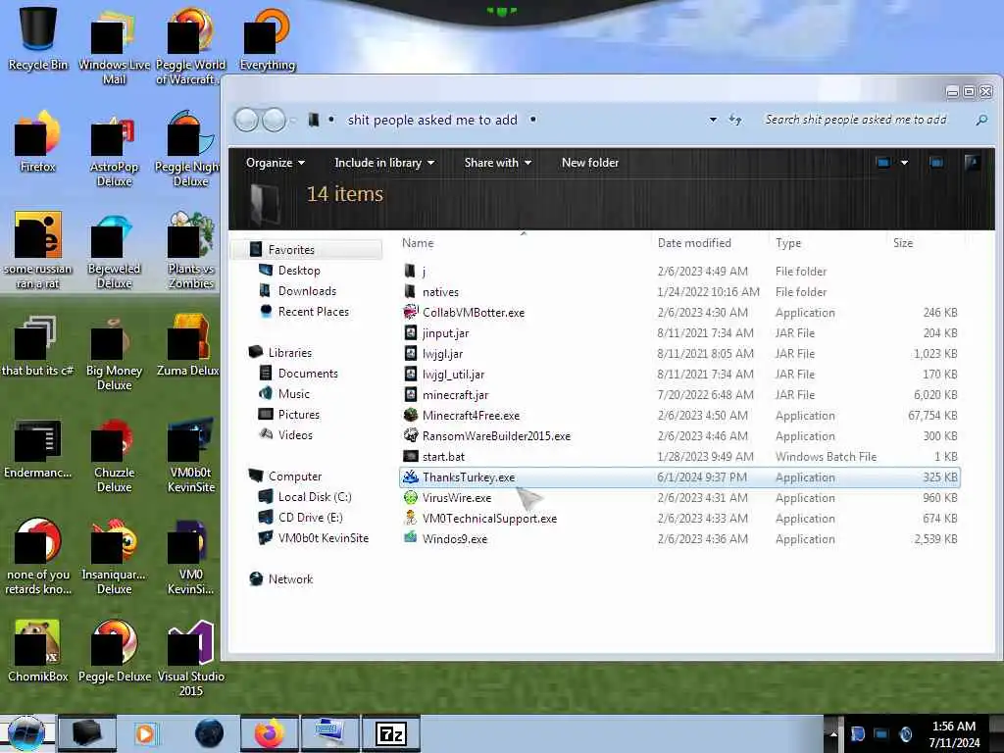Show hidden system tray icons
The width and height of the screenshot is (1004, 753).
[833, 734]
